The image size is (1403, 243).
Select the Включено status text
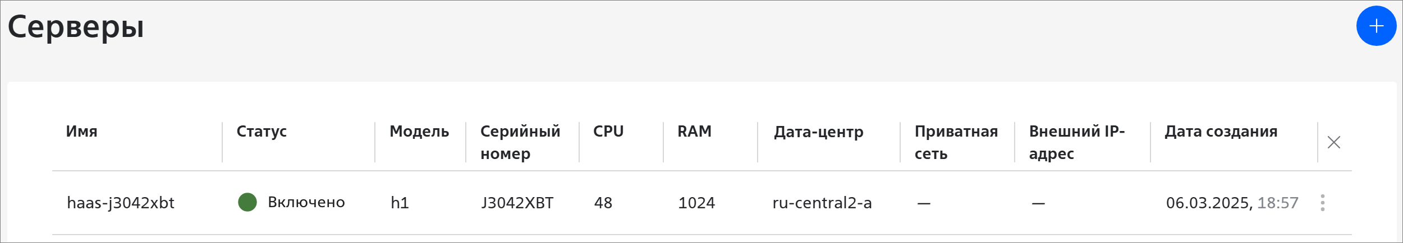click(x=306, y=202)
